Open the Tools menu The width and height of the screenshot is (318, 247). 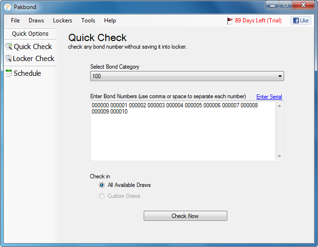coord(88,21)
